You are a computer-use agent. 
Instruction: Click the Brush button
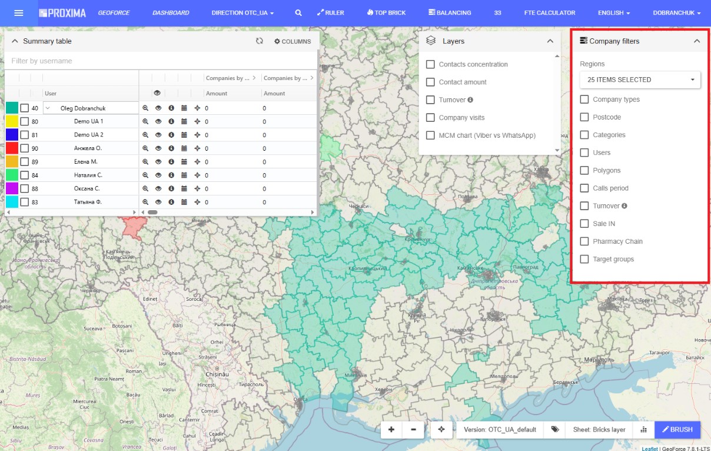pyautogui.click(x=677, y=430)
